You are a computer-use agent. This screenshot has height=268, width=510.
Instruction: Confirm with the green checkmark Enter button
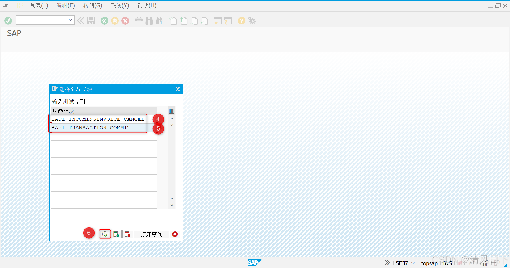click(8, 20)
